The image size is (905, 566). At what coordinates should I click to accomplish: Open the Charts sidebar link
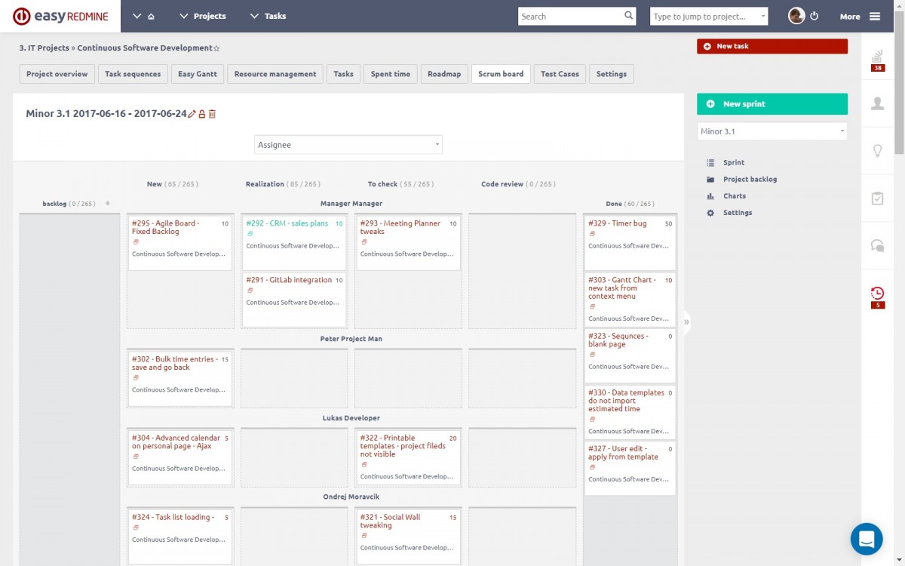[735, 196]
